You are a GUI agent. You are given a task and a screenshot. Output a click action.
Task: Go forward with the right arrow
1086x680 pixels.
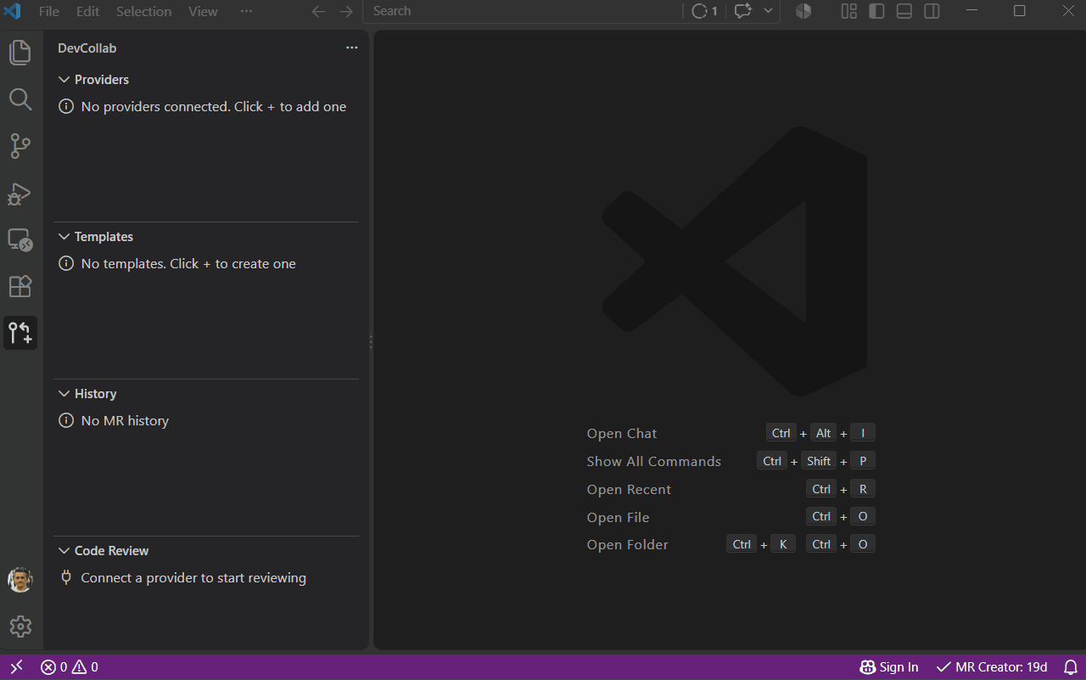pyautogui.click(x=346, y=11)
